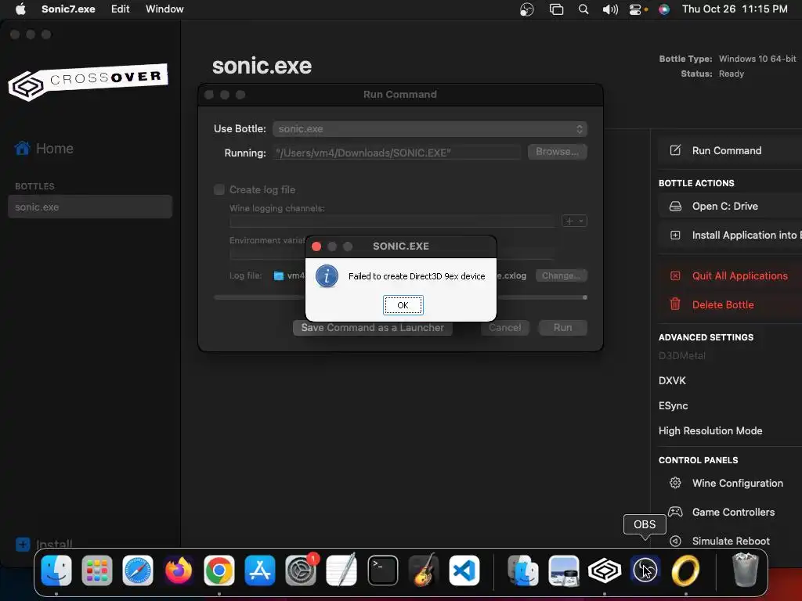Open Launchpad from the Dock

[x=96, y=570]
